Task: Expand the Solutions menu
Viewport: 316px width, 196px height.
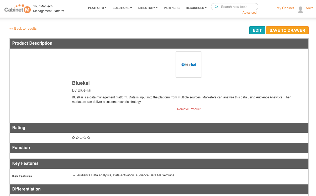Action: point(122,8)
